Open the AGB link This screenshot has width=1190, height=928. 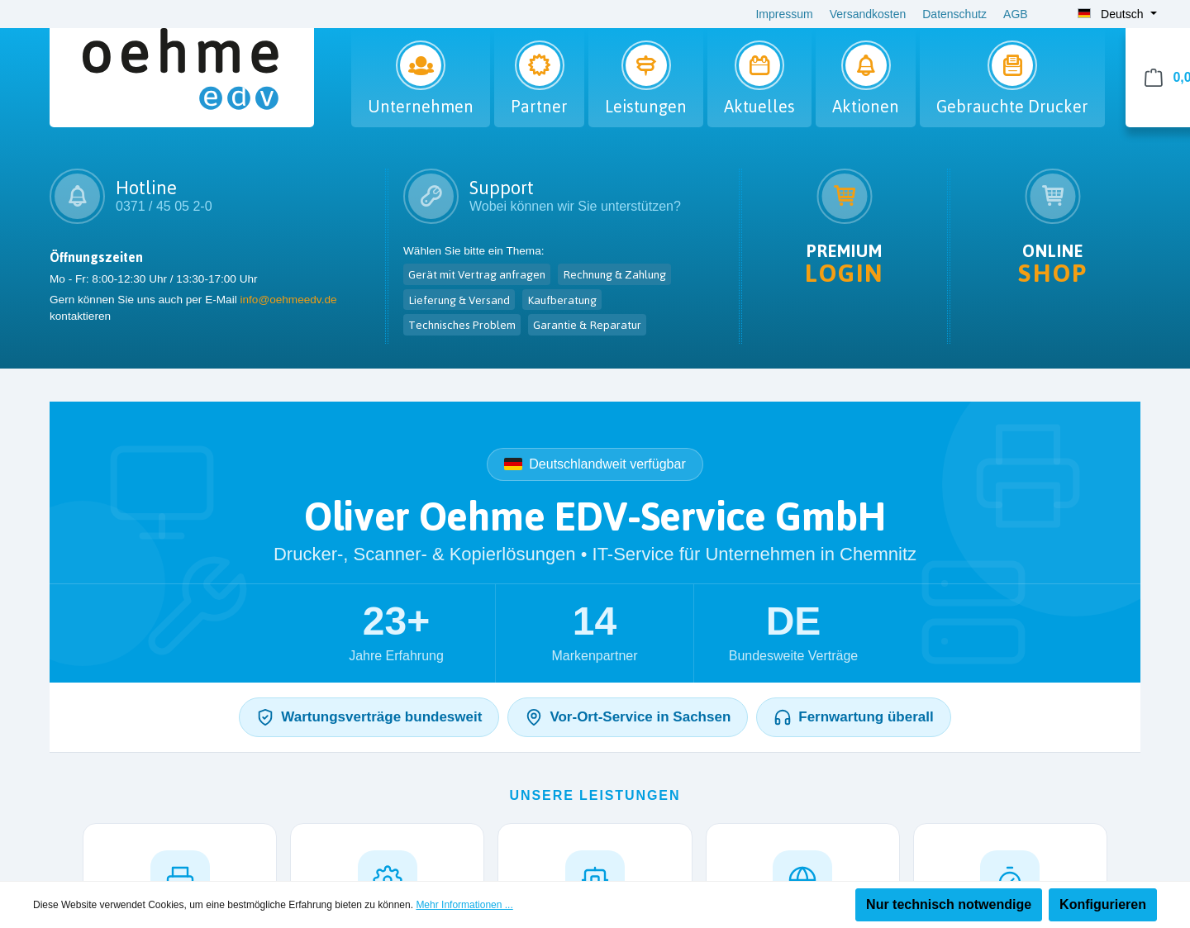click(1016, 14)
